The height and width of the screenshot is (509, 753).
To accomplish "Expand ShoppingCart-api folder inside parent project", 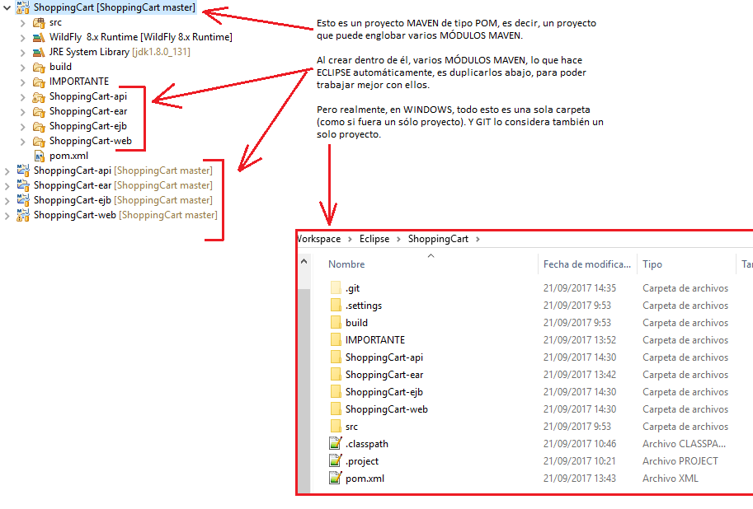I will pos(22,97).
